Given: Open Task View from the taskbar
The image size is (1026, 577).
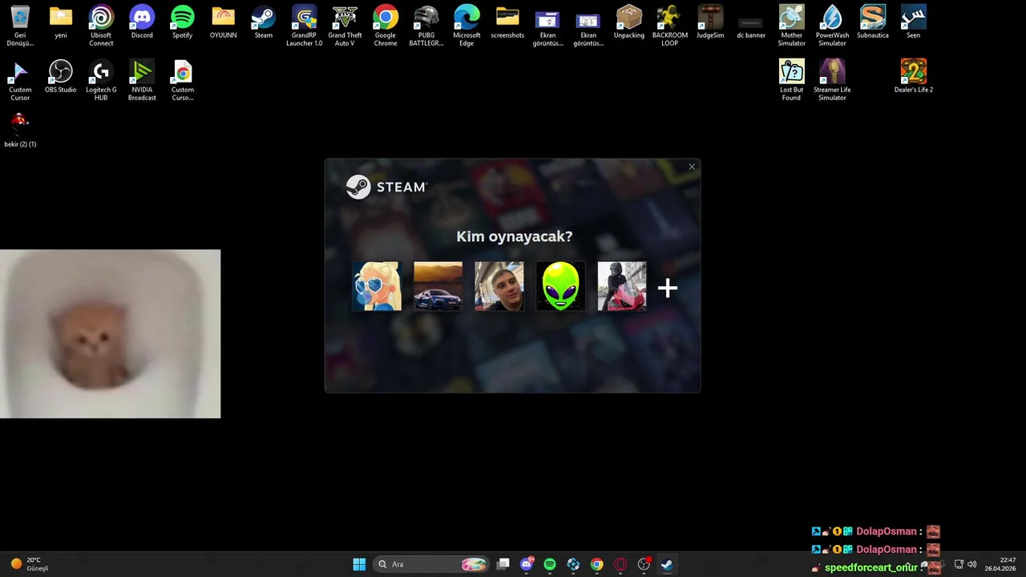Looking at the screenshot, I should coord(503,564).
